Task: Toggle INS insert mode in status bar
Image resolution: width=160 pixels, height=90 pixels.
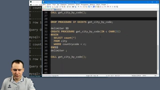Action: (x=155, y=76)
